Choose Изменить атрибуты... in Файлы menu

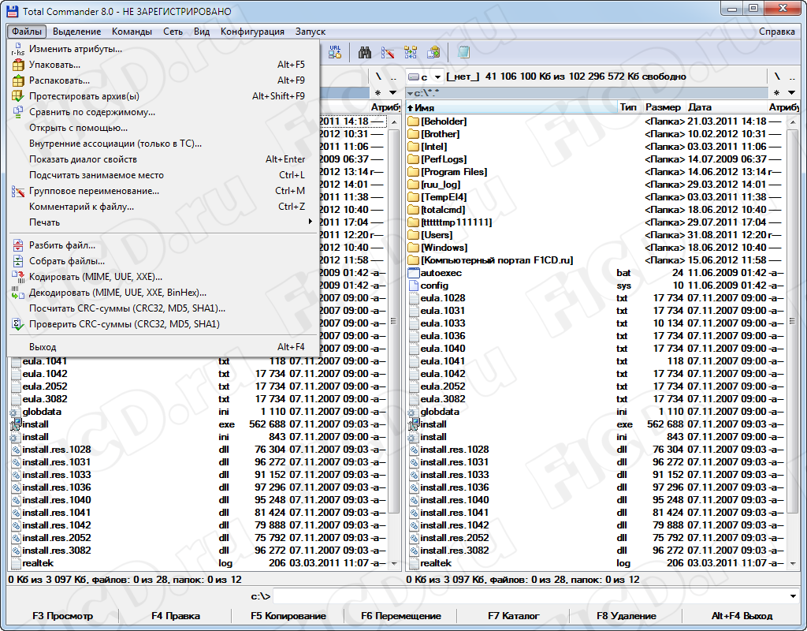164,49
